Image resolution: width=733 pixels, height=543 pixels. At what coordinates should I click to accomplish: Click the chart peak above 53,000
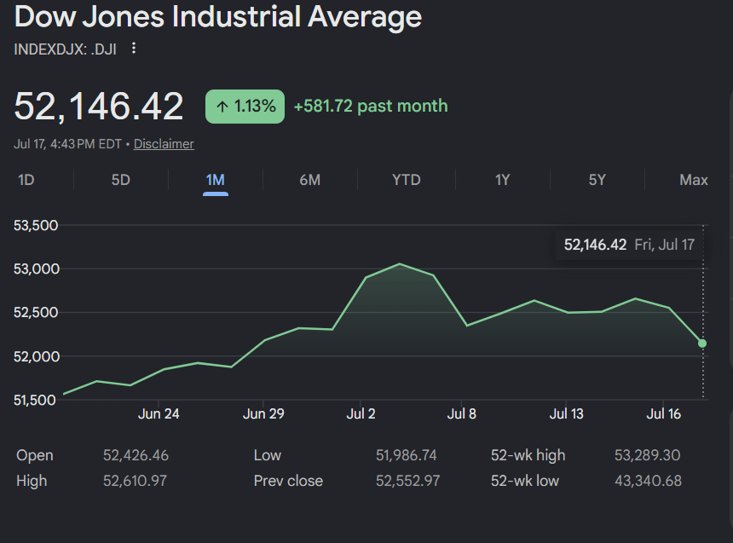[x=400, y=264]
